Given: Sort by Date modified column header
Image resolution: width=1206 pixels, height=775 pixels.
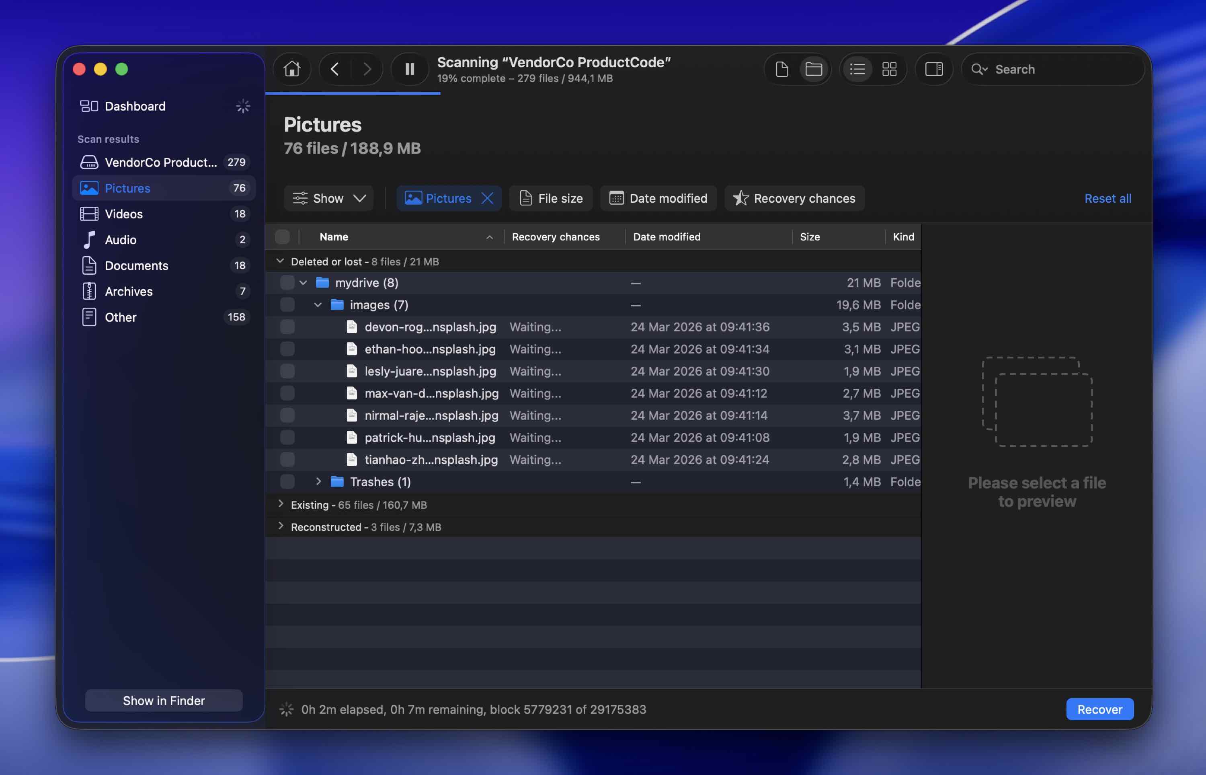Looking at the screenshot, I should coord(709,236).
